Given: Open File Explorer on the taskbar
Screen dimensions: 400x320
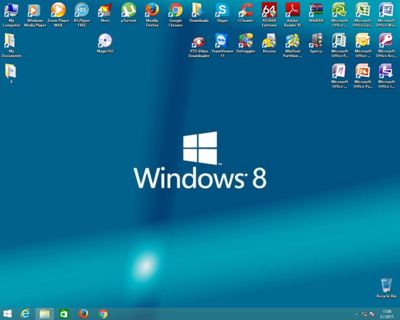Looking at the screenshot, I should point(45,314).
